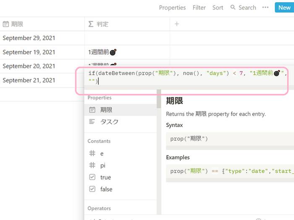The width and height of the screenshot is (294, 220).
Task: Click the checkbox icon beside false
Action: [x=92, y=189]
